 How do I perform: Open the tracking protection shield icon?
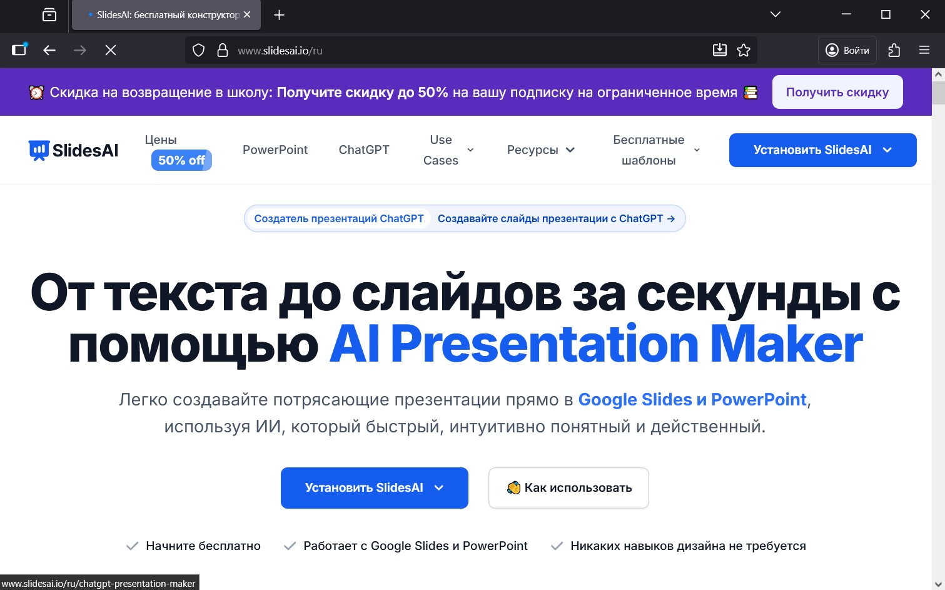click(198, 50)
